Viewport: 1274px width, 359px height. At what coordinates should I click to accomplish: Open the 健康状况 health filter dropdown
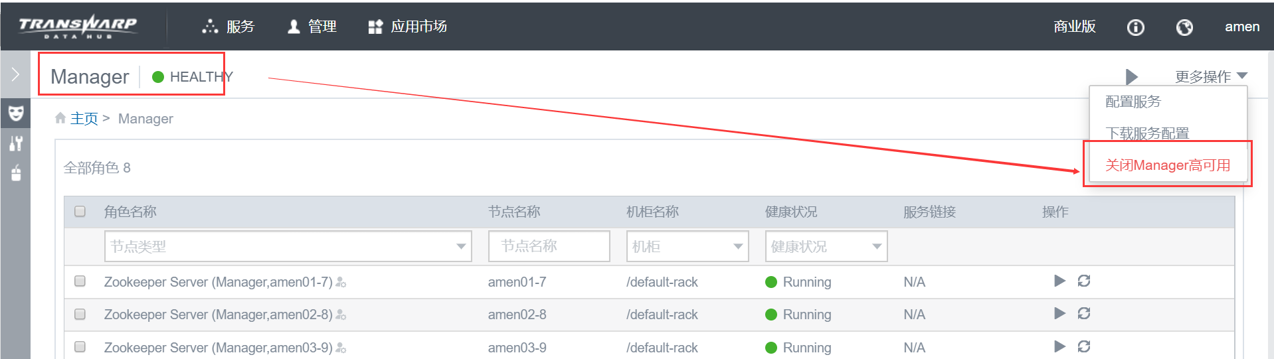pos(826,246)
